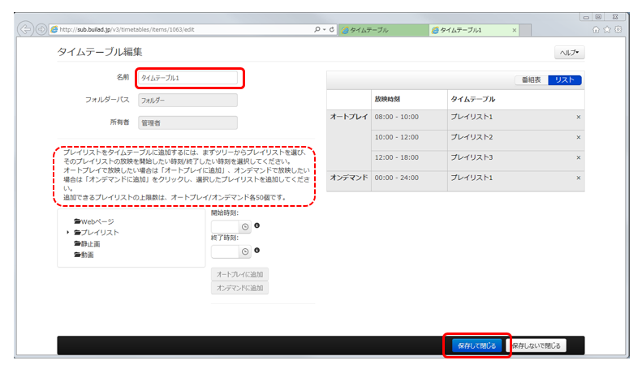Click プレイリスト2 in the list

tap(472, 137)
